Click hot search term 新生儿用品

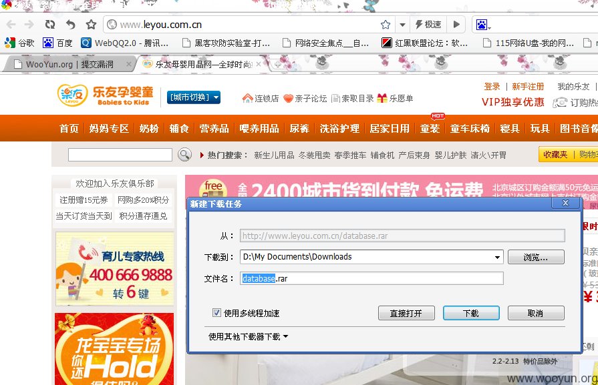tap(274, 155)
